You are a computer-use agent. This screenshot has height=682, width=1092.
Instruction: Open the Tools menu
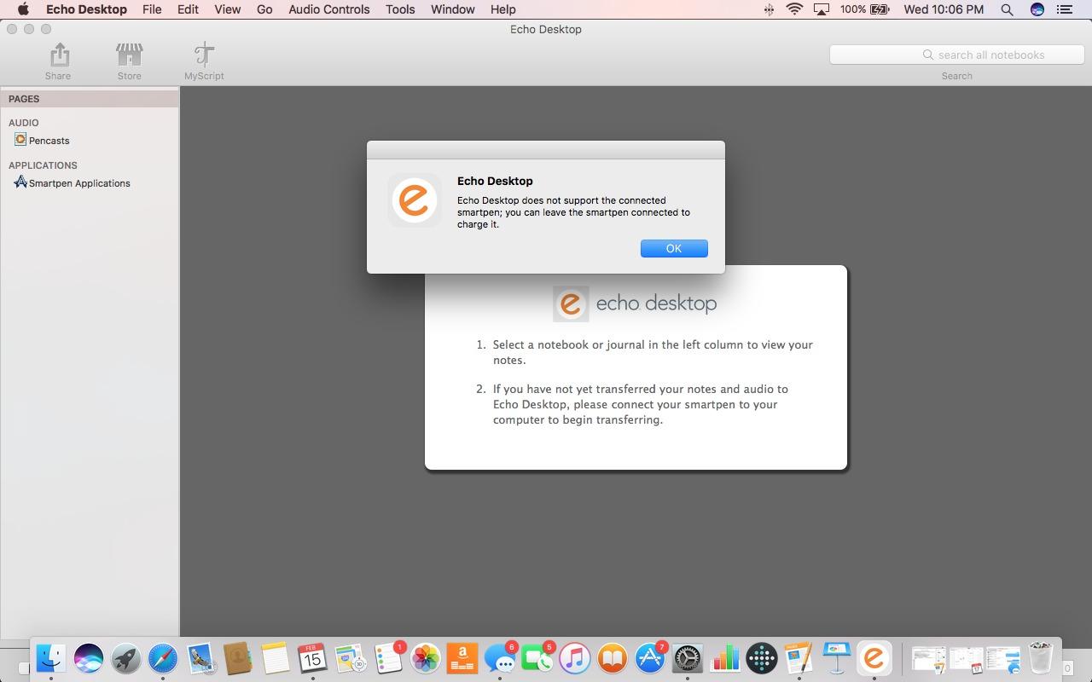tap(399, 9)
